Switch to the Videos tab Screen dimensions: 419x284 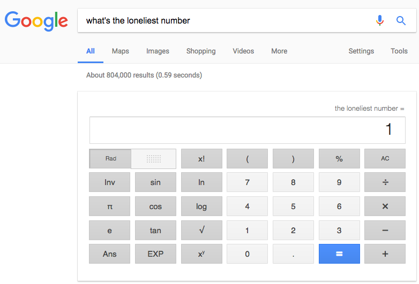click(243, 51)
